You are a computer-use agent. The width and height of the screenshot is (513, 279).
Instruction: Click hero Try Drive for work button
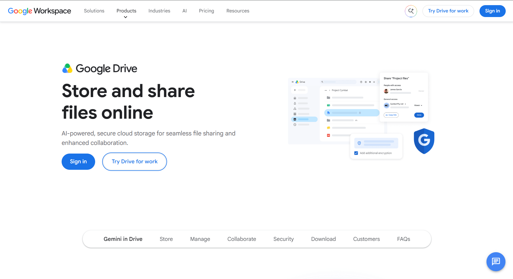tap(135, 162)
